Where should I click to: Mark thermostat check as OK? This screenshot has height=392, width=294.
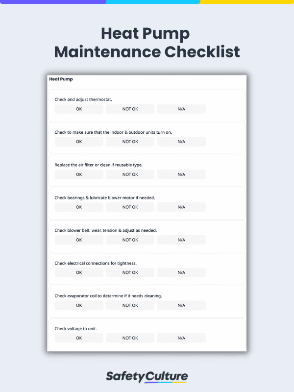(79, 109)
